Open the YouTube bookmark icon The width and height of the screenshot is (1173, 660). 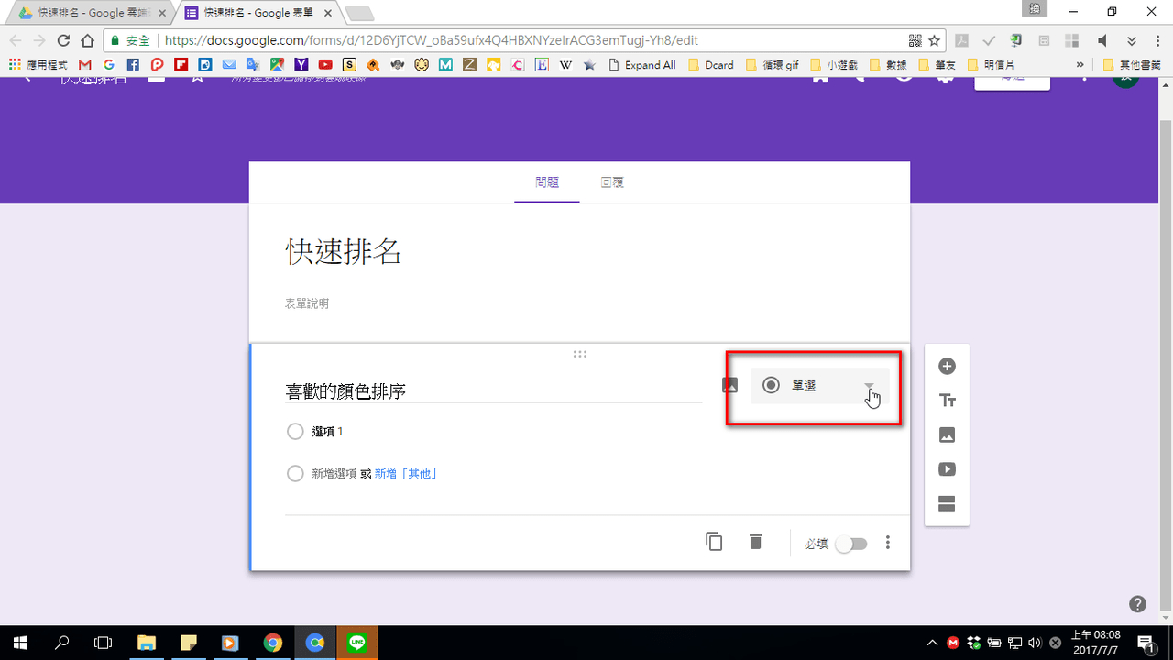(325, 65)
